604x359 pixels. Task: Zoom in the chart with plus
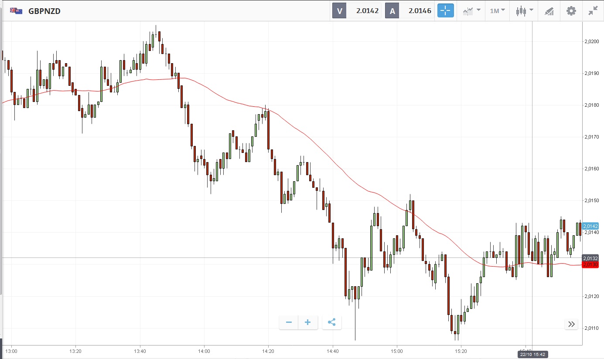(x=308, y=322)
